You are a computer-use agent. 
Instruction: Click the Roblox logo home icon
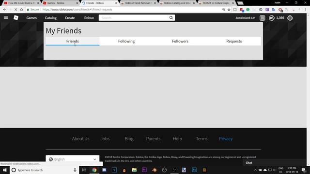tap(16, 18)
